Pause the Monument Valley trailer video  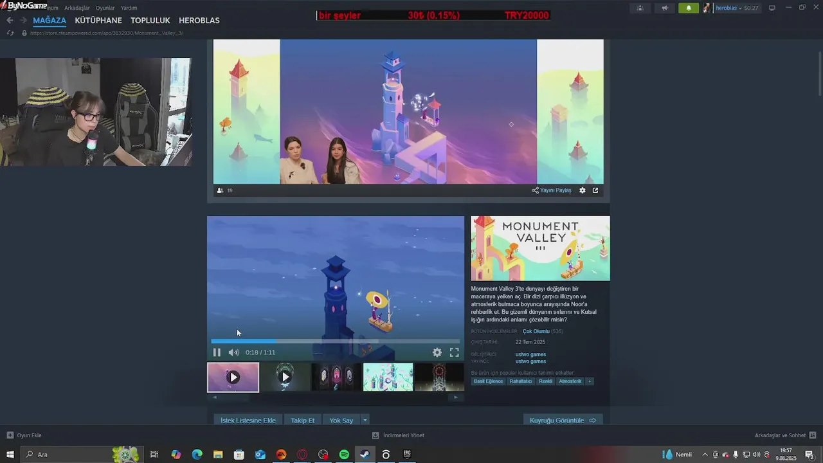217,352
